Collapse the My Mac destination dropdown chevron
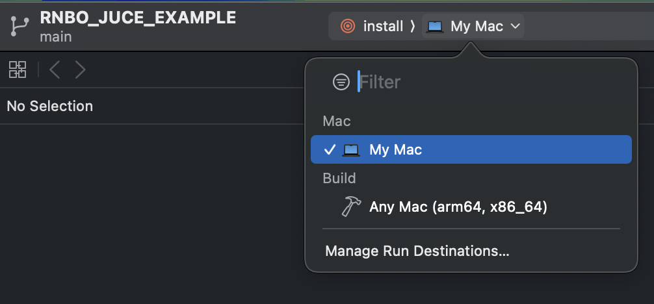This screenshot has height=304, width=654. [515, 26]
